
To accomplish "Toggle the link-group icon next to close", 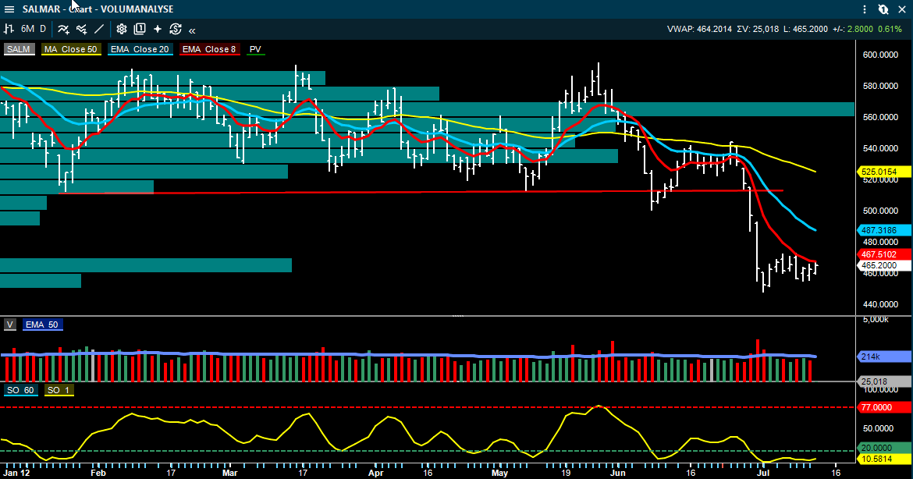I will point(883,9).
